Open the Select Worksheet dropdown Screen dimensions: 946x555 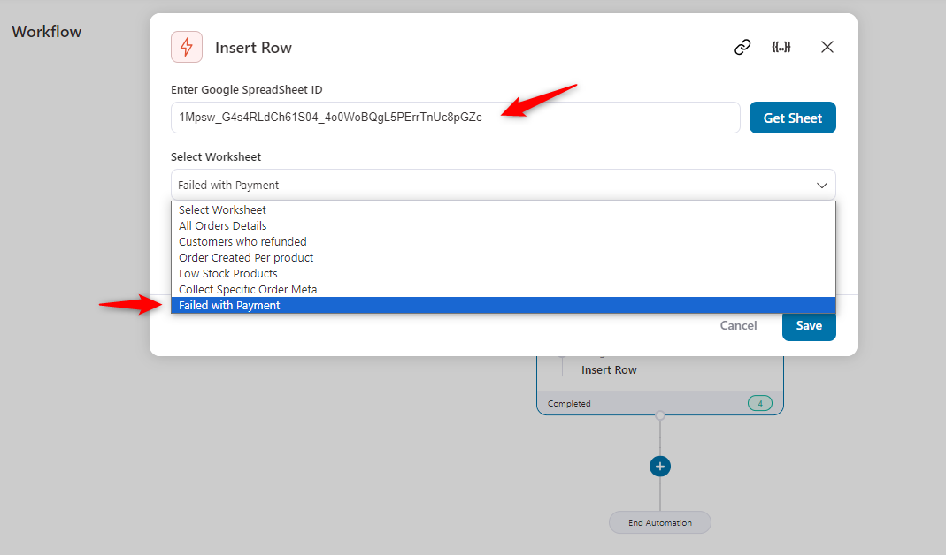[x=504, y=185]
